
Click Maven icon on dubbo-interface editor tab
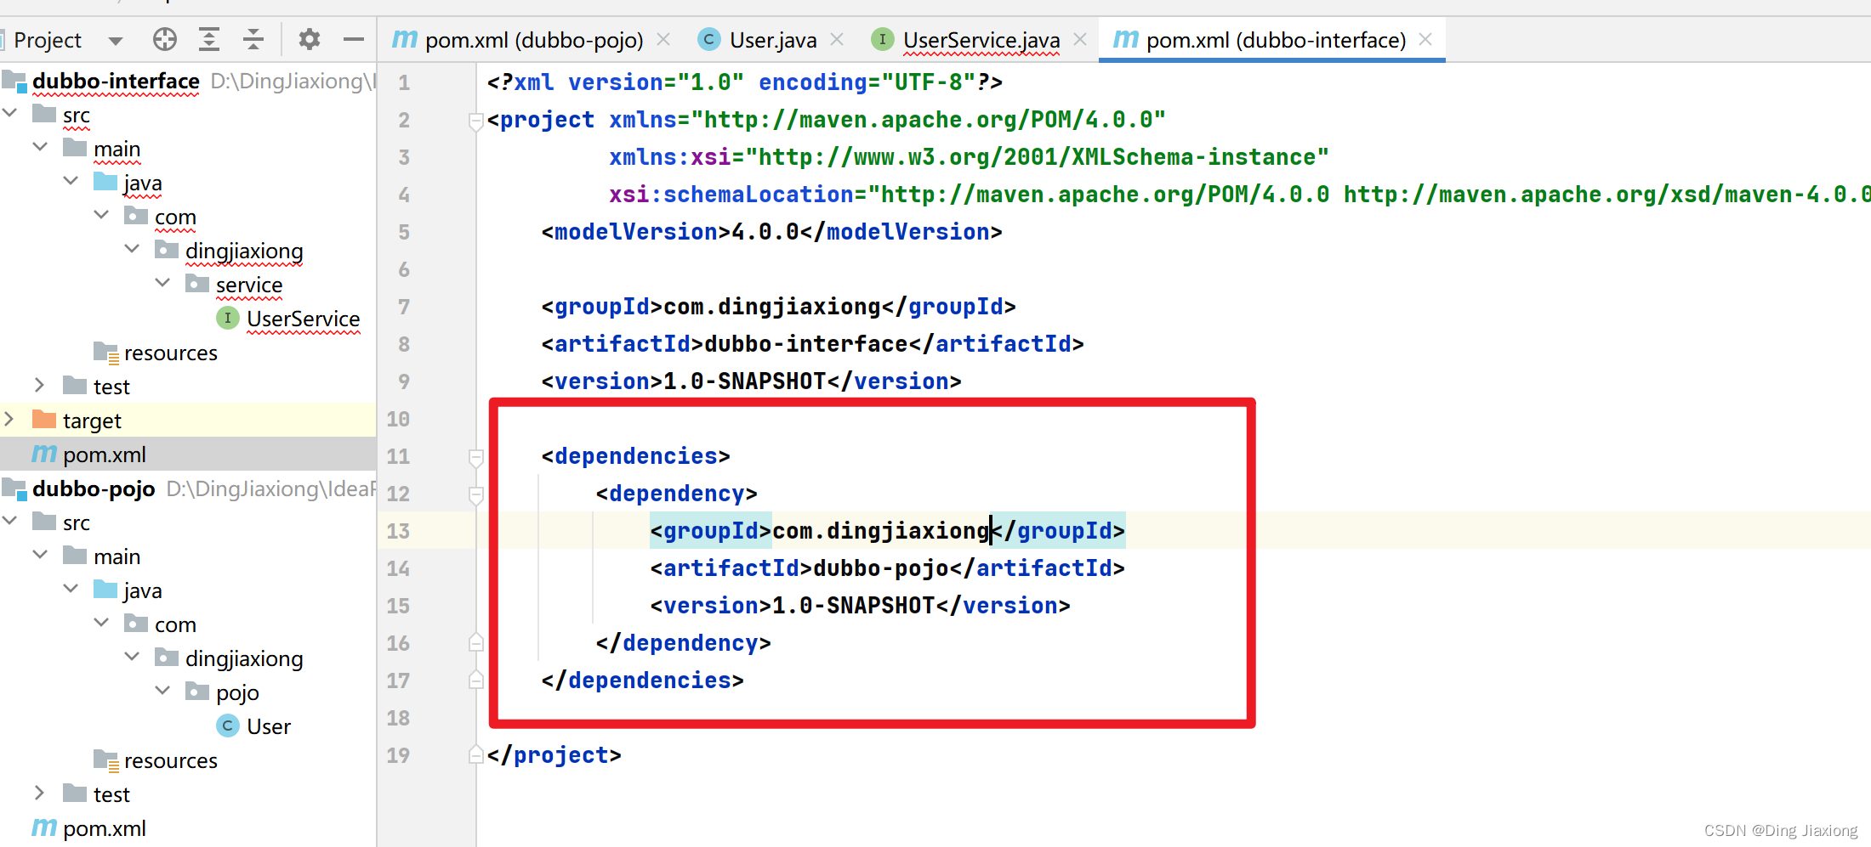pos(1126,39)
